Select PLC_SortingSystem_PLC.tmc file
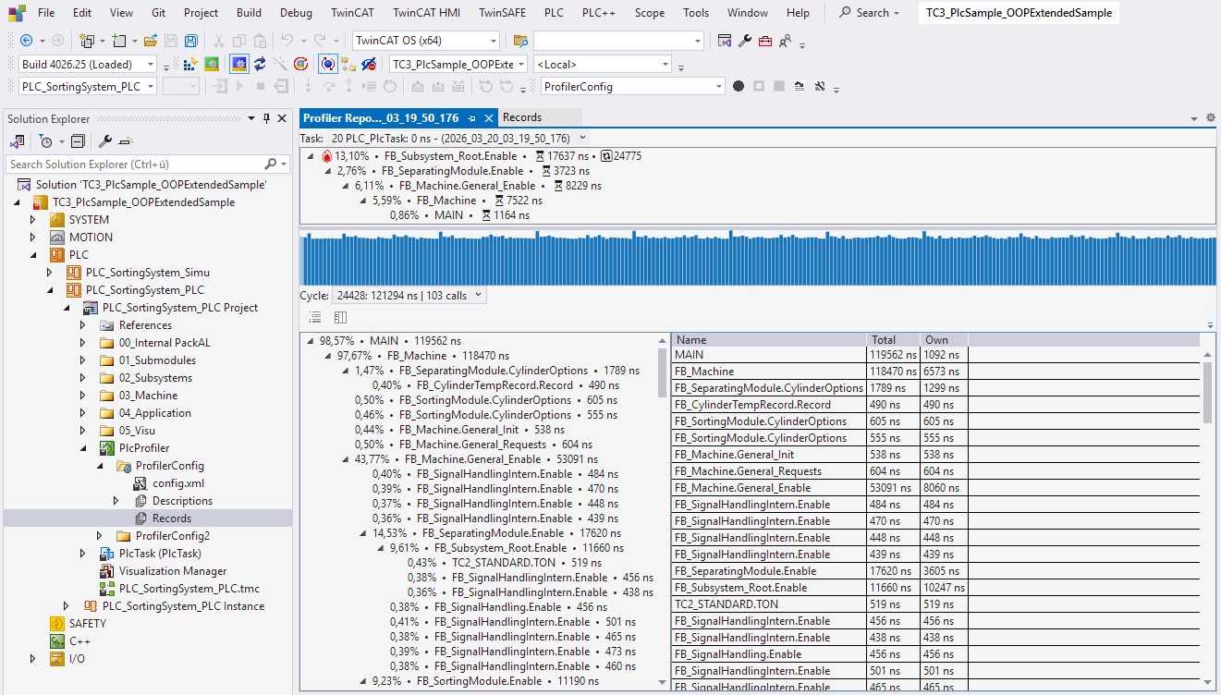Screen dimensions: 1221x695 point(189,589)
